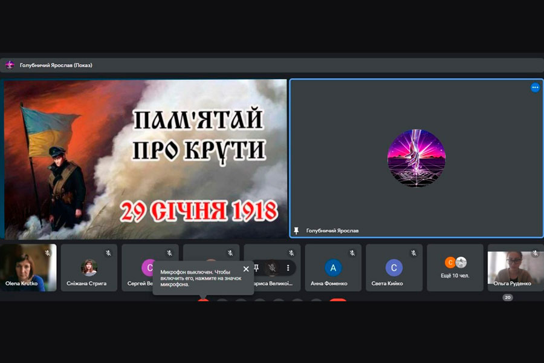544x363 pixels.
Task: Click the 'Сніжана Стрига' name label
Action: click(86, 284)
